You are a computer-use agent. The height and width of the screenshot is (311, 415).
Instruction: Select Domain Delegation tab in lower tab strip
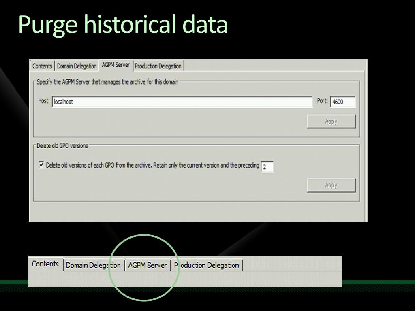coord(94,265)
